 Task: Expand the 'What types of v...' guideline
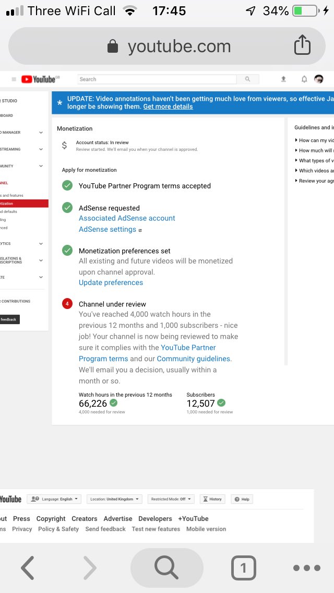click(x=314, y=161)
